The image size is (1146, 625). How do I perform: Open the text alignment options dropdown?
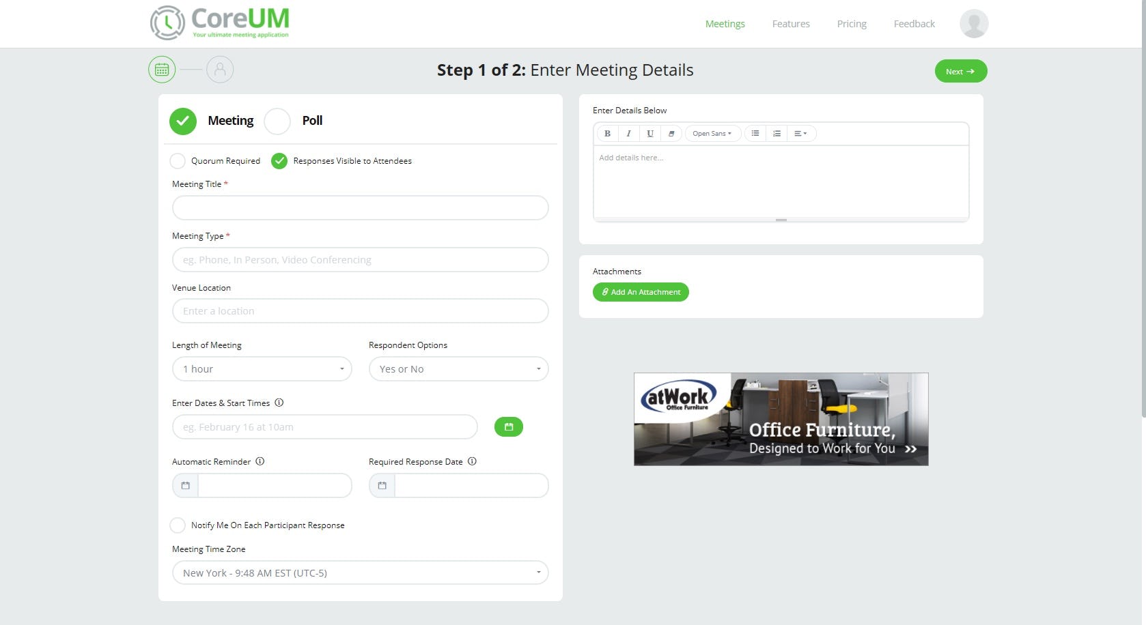[800, 133]
